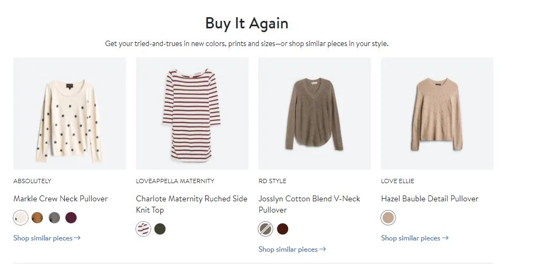Screen dimensions: 546x264
Task: Pick gray swatch for Markle Crew Neck Pullover
Action: tap(54, 218)
